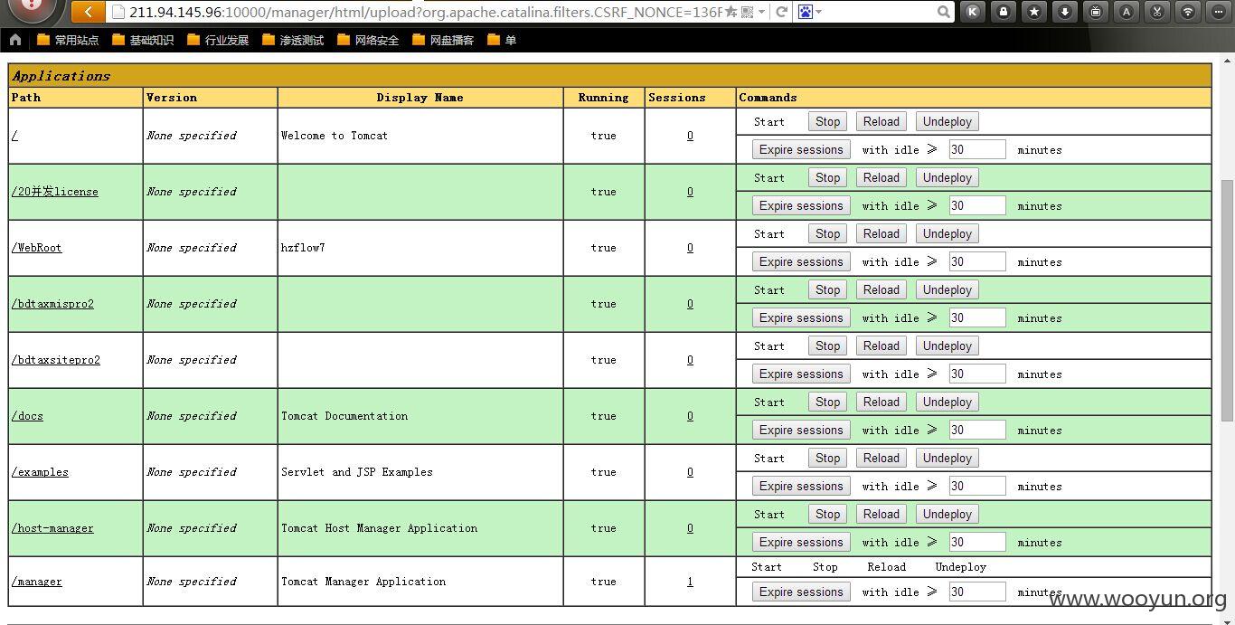Open the /examples path link
The height and width of the screenshot is (625, 1235).
pos(40,472)
